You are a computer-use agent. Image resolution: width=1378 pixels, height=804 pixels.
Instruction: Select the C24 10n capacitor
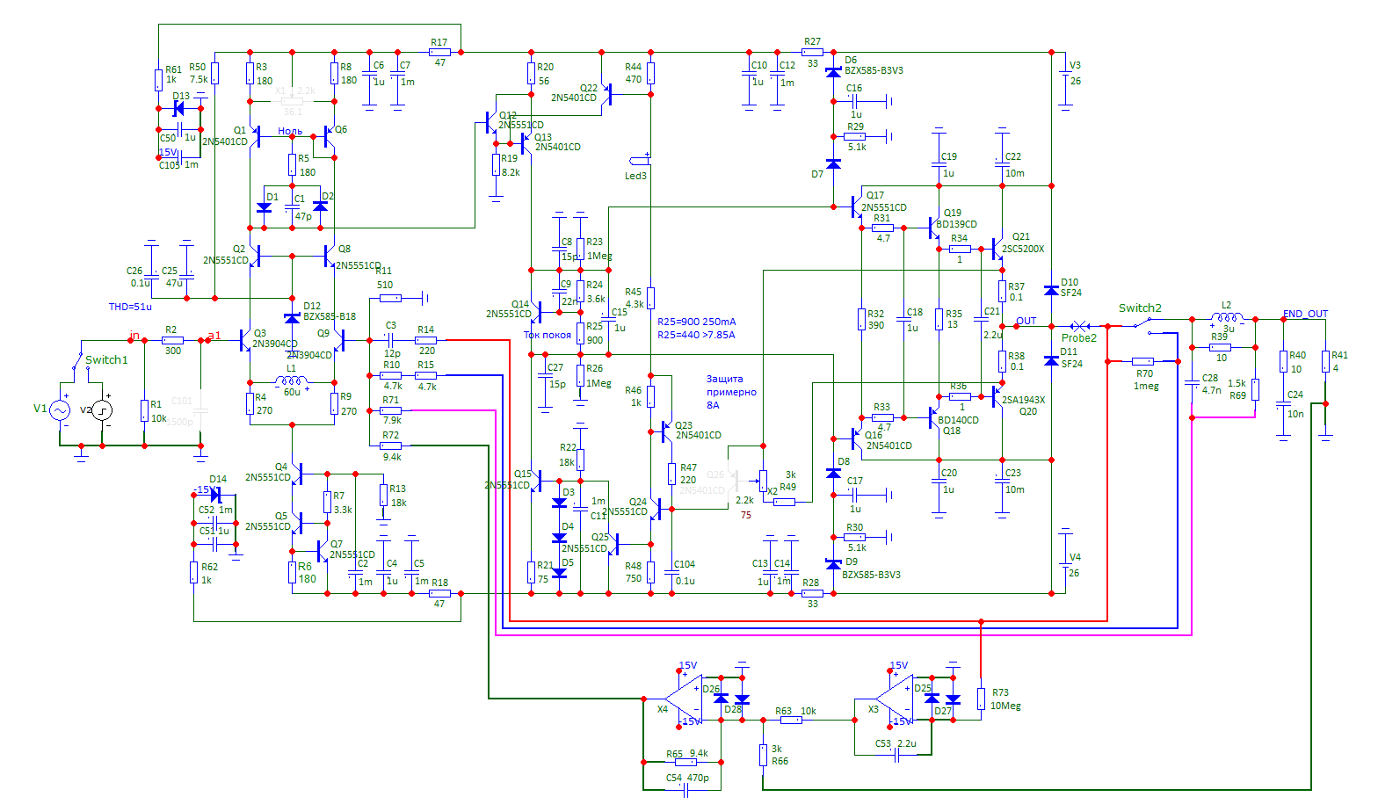click(1283, 403)
